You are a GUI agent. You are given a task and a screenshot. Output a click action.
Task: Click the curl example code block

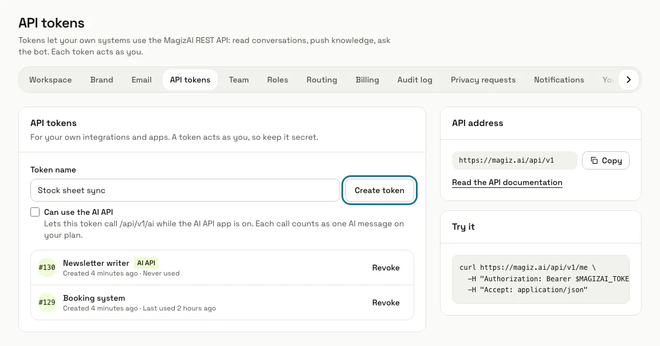(540, 279)
